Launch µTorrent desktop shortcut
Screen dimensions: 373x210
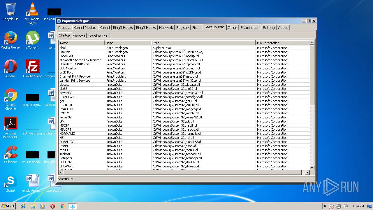32,40
